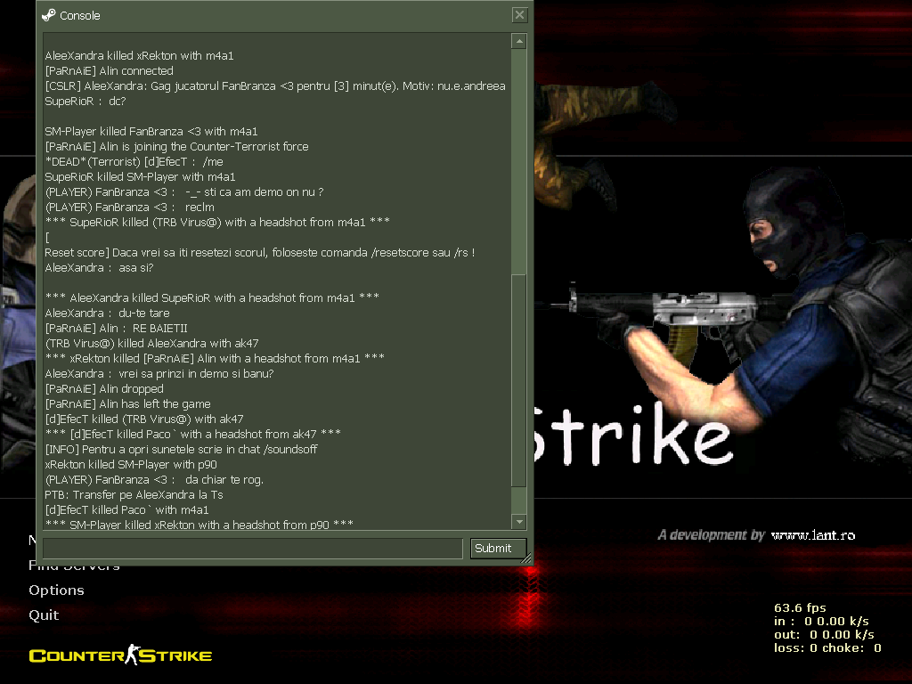Viewport: 912px width, 684px height.
Task: Click 'xRekton killed SM-Player with p90' line
Action: [x=131, y=464]
